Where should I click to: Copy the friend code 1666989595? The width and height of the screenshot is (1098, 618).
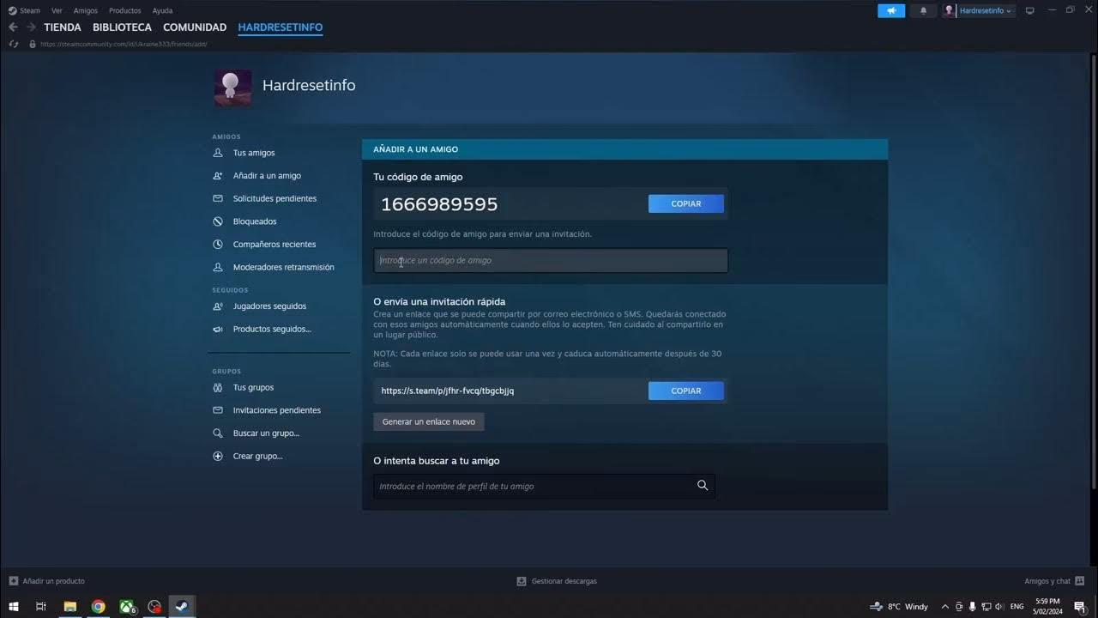click(x=686, y=203)
